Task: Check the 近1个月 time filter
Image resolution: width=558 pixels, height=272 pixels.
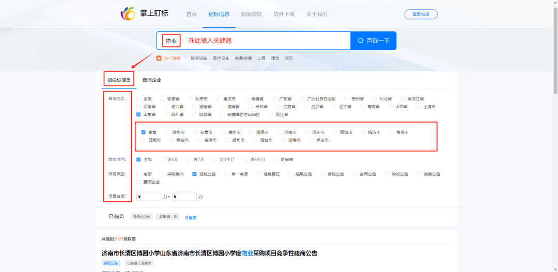Action: pyautogui.click(x=215, y=160)
